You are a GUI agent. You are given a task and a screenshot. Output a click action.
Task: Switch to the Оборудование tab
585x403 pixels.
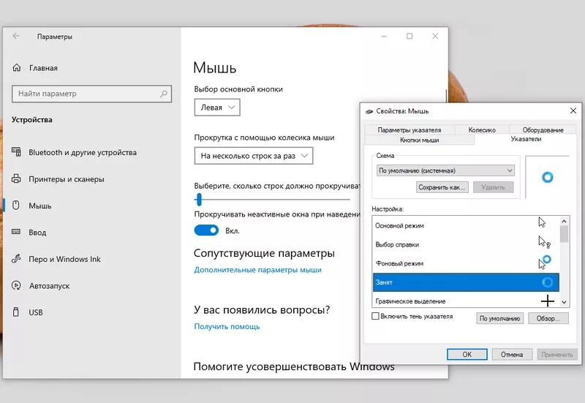[543, 130]
